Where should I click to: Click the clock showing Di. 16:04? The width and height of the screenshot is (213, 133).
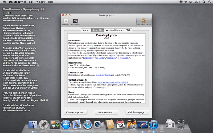(x=195, y=2)
